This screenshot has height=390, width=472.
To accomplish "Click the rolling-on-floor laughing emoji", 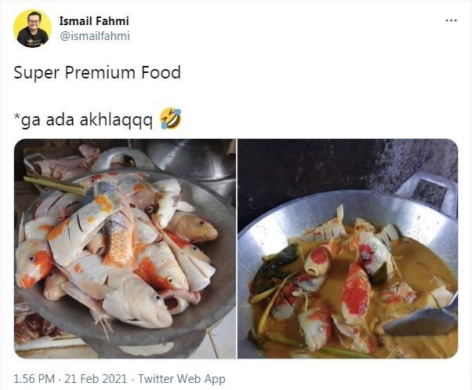I will click(171, 118).
